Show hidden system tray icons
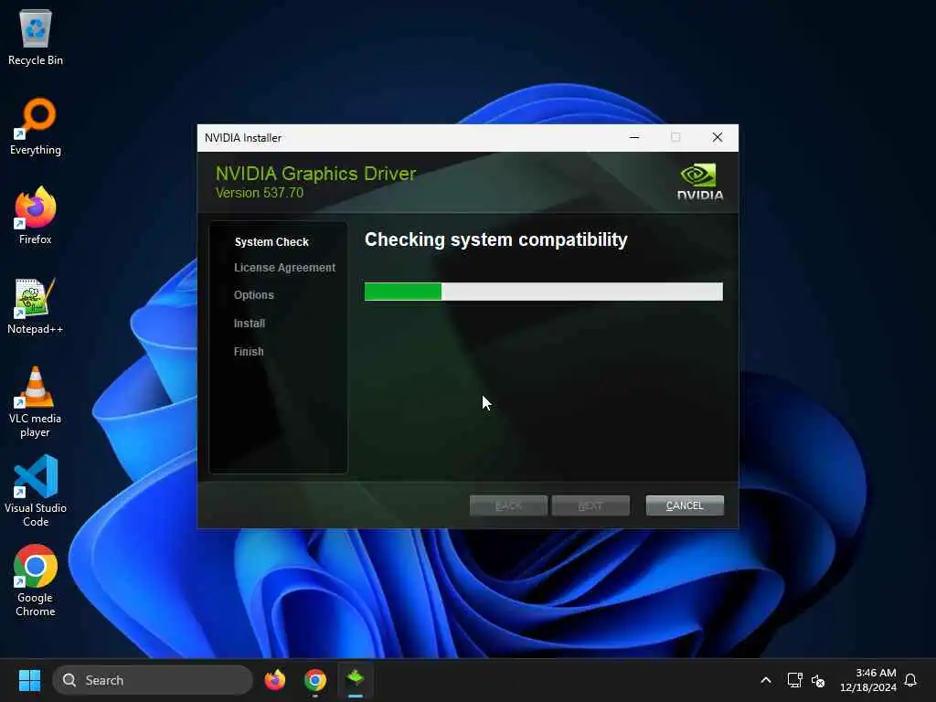This screenshot has width=936, height=702. tap(766, 680)
